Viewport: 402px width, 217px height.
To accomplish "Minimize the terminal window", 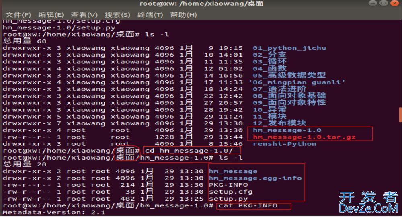I will [373, 3].
